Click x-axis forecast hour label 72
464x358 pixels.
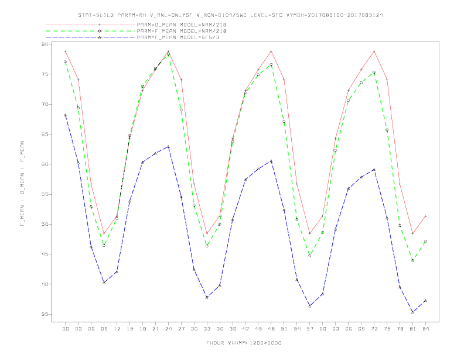[x=374, y=329]
